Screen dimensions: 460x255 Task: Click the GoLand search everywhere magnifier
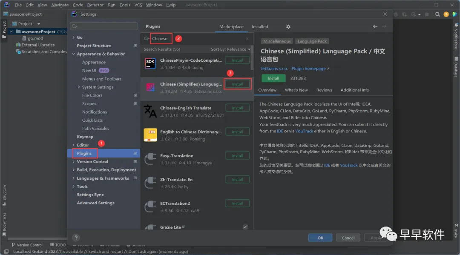pos(437,14)
